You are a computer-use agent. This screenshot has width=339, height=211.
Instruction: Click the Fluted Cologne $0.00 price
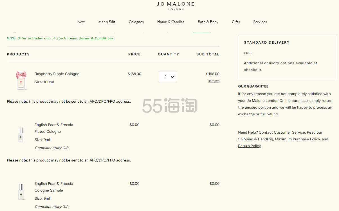[134, 125]
